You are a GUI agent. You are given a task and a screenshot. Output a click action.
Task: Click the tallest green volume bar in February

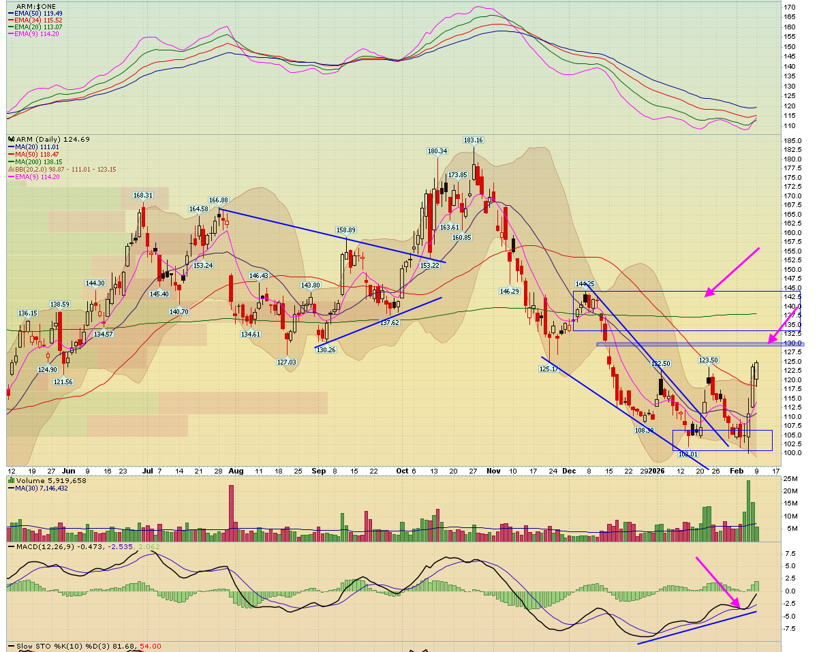coord(748,511)
